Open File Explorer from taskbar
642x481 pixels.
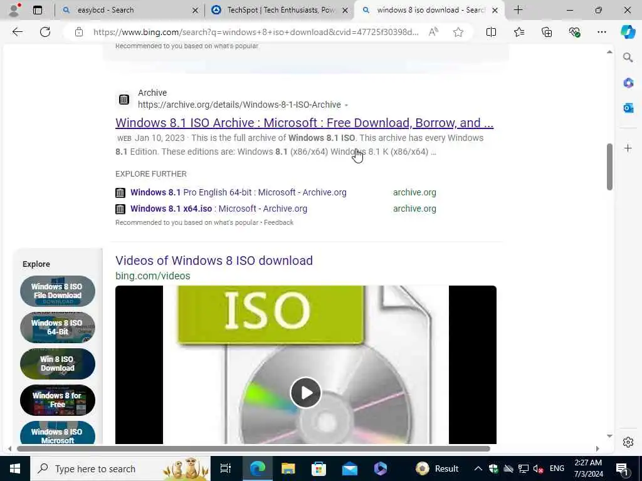point(288,468)
